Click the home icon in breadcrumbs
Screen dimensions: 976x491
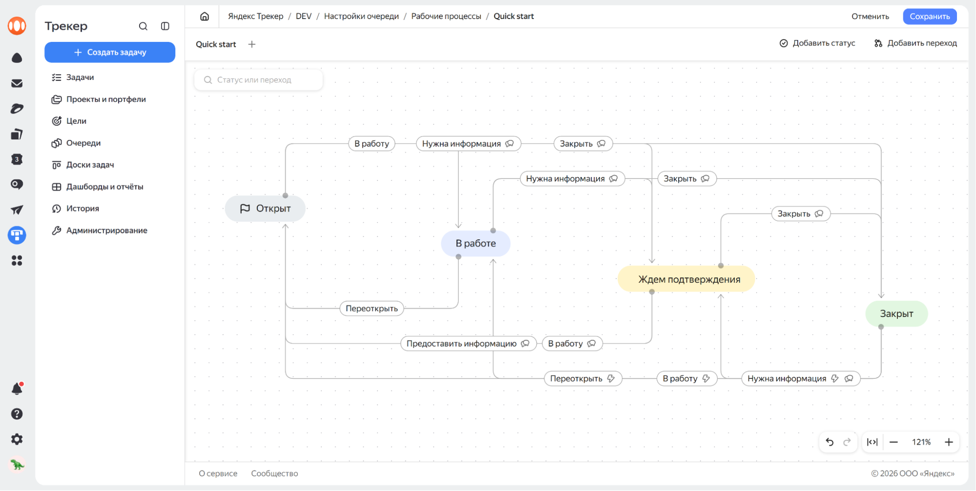(205, 16)
